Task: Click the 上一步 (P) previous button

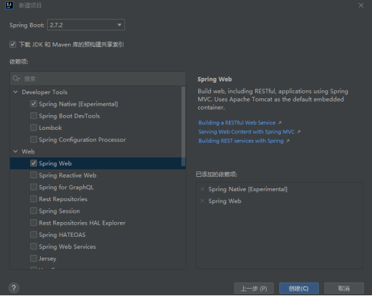Action: 254,289
